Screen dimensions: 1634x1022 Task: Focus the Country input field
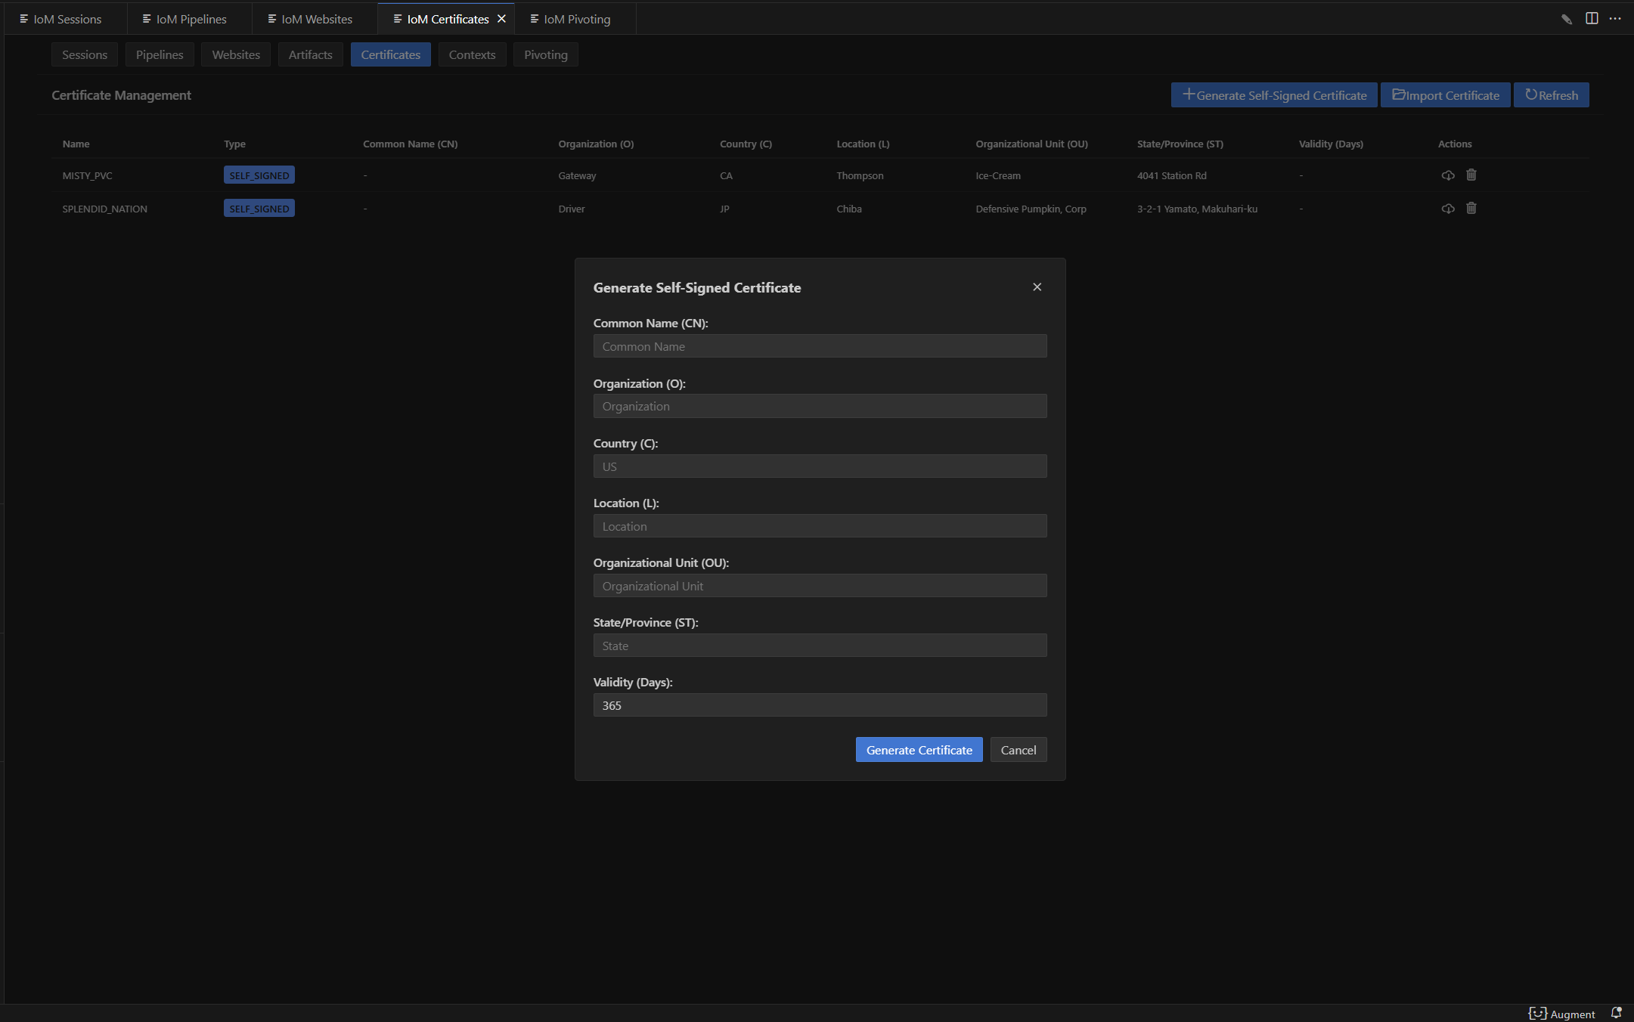pyautogui.click(x=820, y=466)
